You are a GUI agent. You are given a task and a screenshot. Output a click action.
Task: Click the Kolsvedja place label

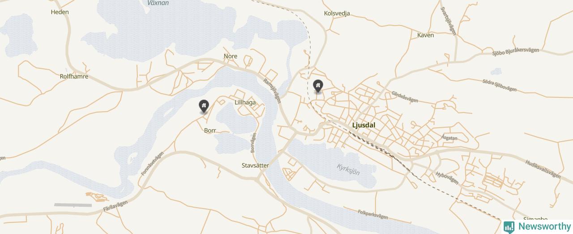click(x=337, y=13)
